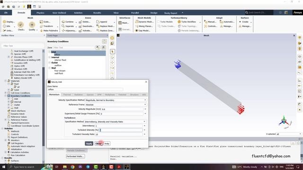Open Adapt Controls tool
The width and height of the screenshot is (303, 170).
pyautogui.click(x=211, y=26)
